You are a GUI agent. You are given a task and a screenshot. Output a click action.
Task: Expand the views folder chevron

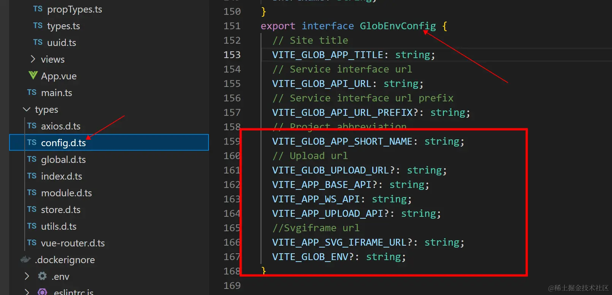(33, 59)
